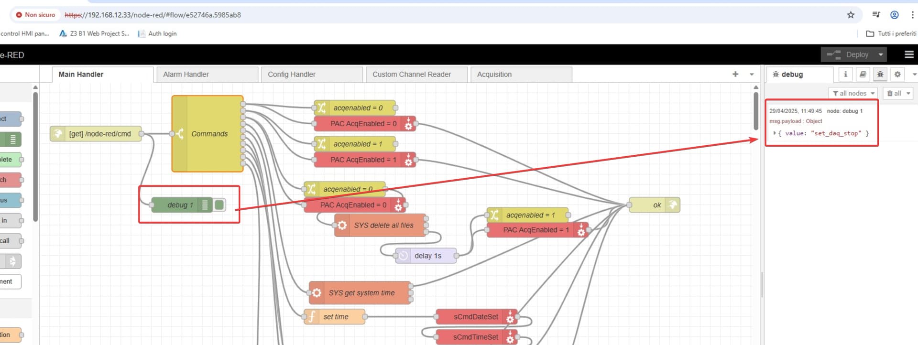Select the debug 1 node
918x345 pixels.
(x=182, y=205)
